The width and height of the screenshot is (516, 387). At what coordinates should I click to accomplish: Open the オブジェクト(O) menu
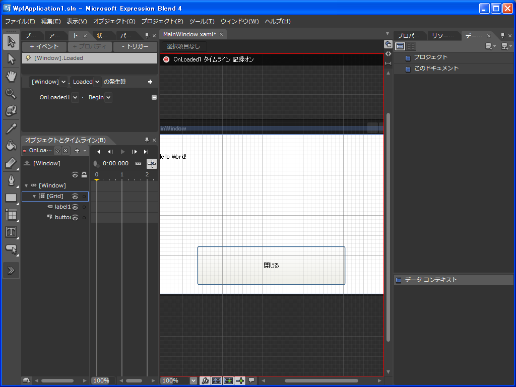pos(114,21)
